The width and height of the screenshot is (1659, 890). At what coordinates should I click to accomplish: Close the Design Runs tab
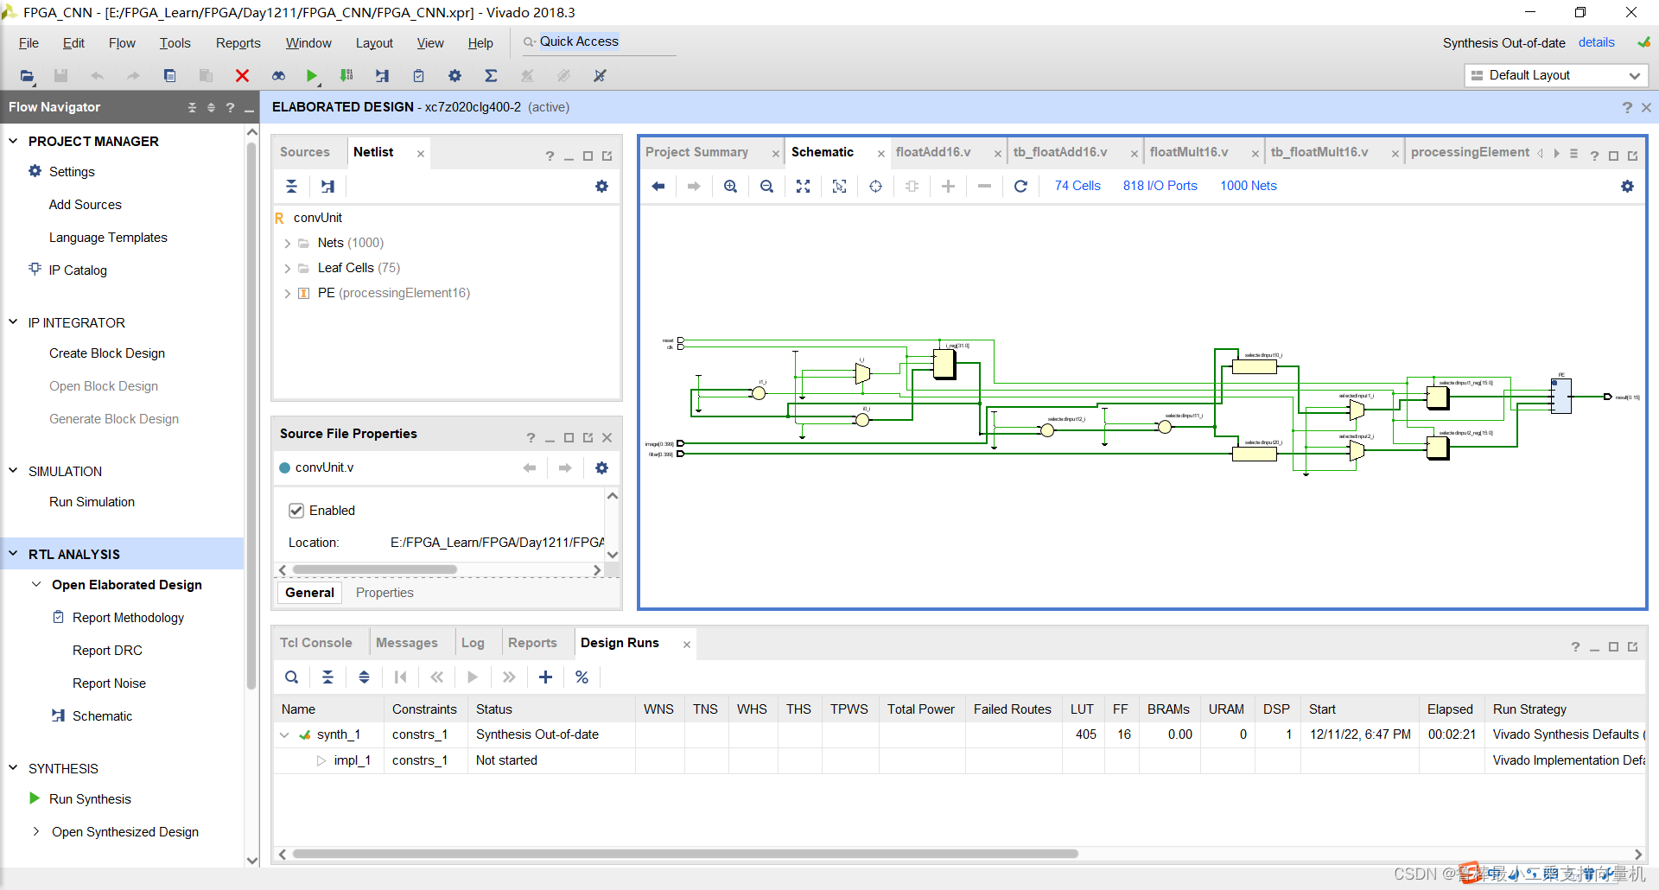pyautogui.click(x=687, y=645)
